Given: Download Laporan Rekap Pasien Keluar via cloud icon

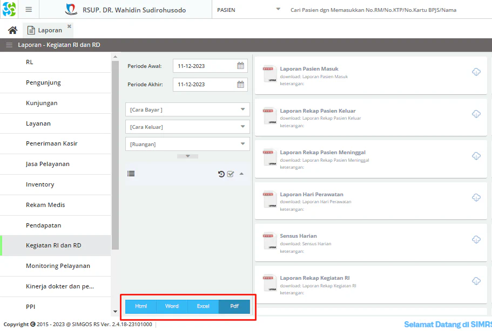Looking at the screenshot, I should click(x=476, y=114).
